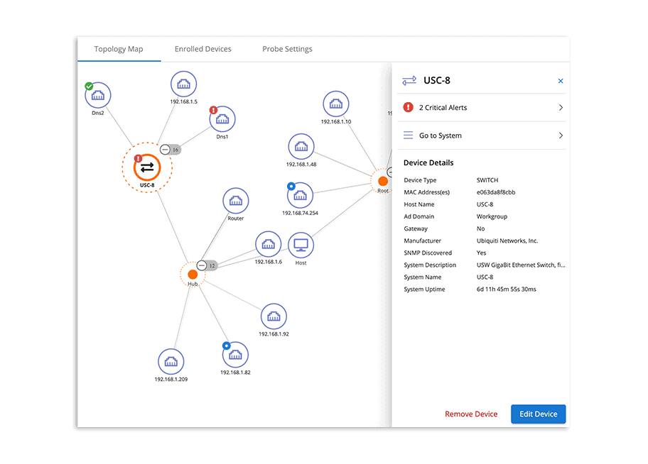Image resolution: width=648 pixels, height=464 pixels.
Task: Click the Device Type value SWITCH
Action: pos(487,180)
